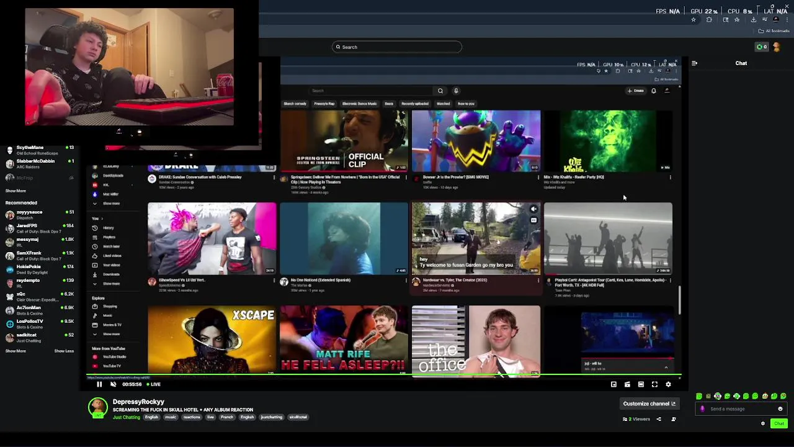Open Liked videos in YouTube sidebar
The height and width of the screenshot is (447, 794).
click(x=112, y=256)
